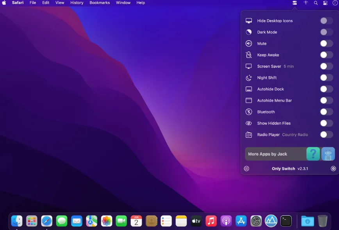Click the Country Radio station label
Screen dimensions: 339x230
[295, 135]
